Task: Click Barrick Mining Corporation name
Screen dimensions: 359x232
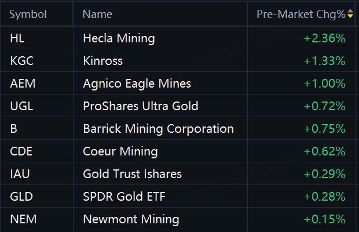Action: click(158, 129)
